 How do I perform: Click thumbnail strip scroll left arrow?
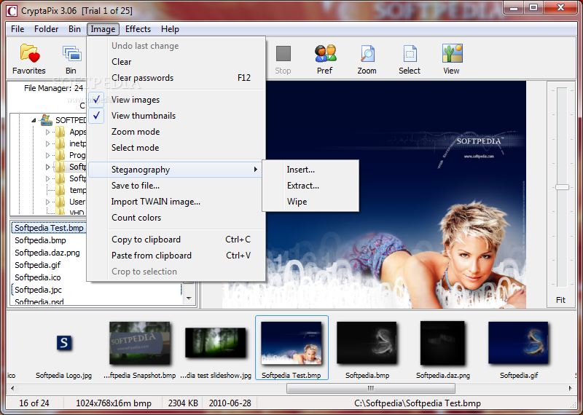tap(12, 388)
